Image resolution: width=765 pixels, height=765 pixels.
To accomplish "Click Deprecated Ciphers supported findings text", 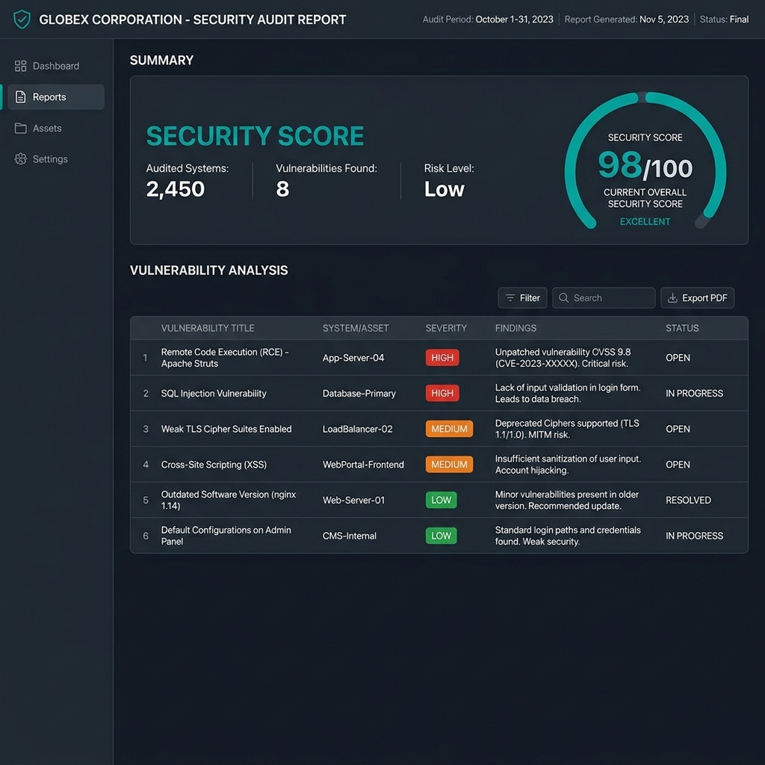I will (567, 429).
